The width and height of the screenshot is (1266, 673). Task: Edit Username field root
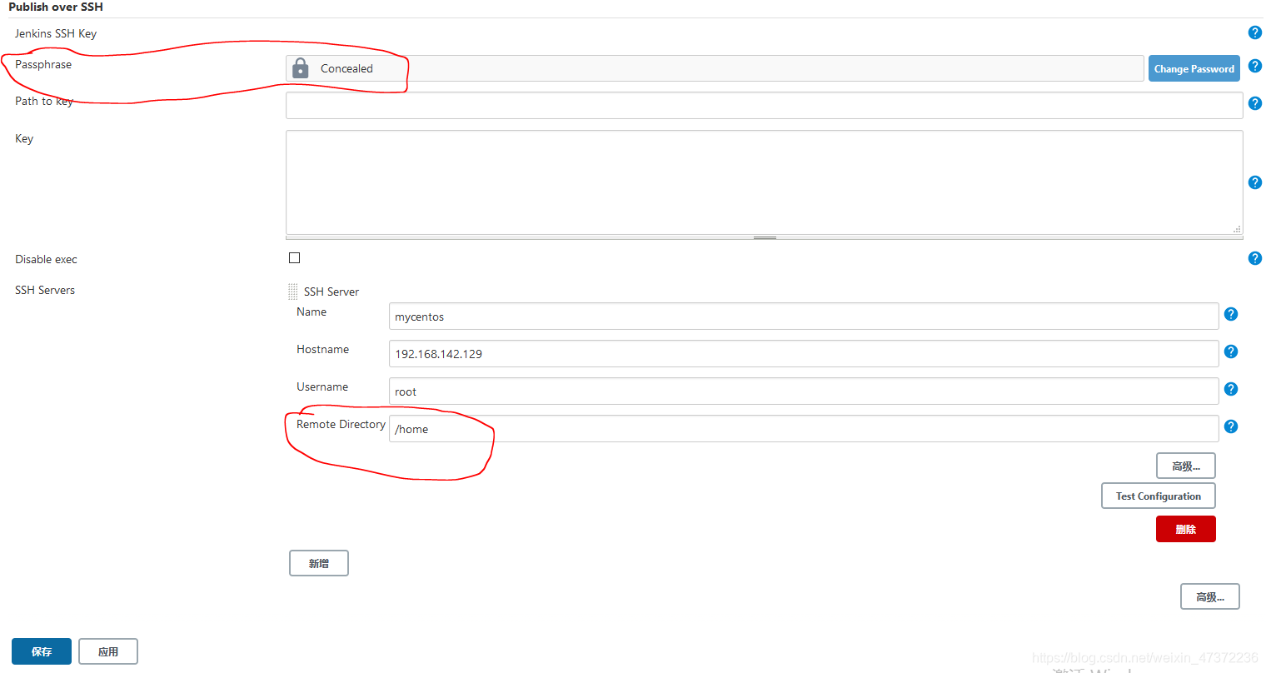click(804, 391)
